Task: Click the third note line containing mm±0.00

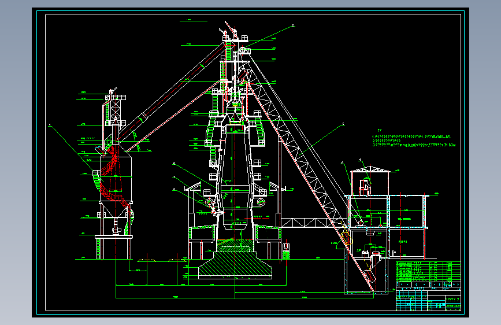Action: (414, 145)
